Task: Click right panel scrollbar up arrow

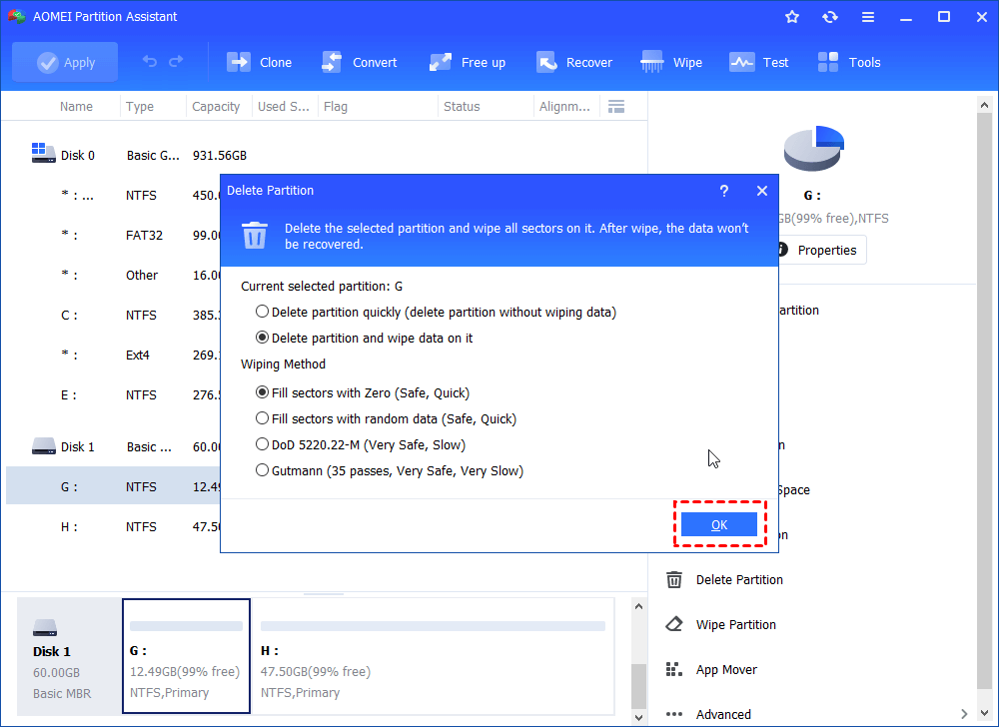Action: (984, 106)
